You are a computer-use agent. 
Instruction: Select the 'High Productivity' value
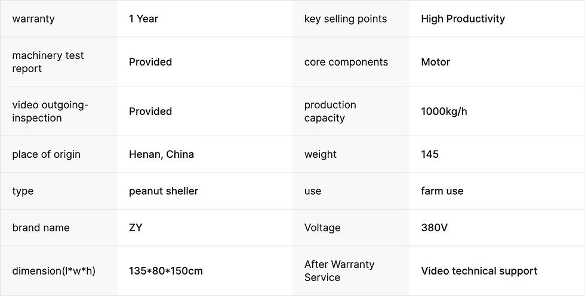[x=463, y=18]
